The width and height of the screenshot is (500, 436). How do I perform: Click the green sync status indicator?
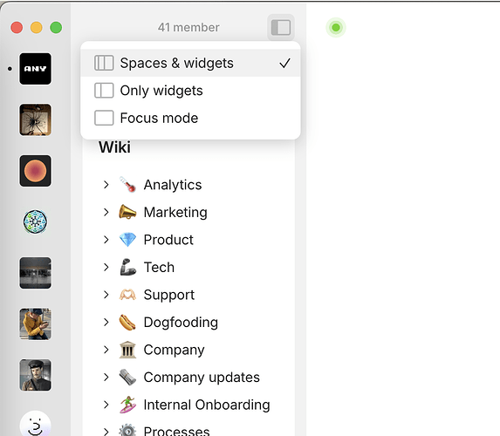click(x=336, y=27)
